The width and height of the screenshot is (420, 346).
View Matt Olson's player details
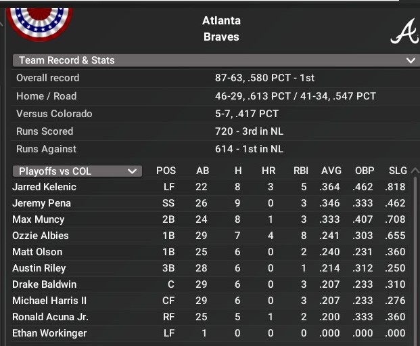pyautogui.click(x=37, y=252)
